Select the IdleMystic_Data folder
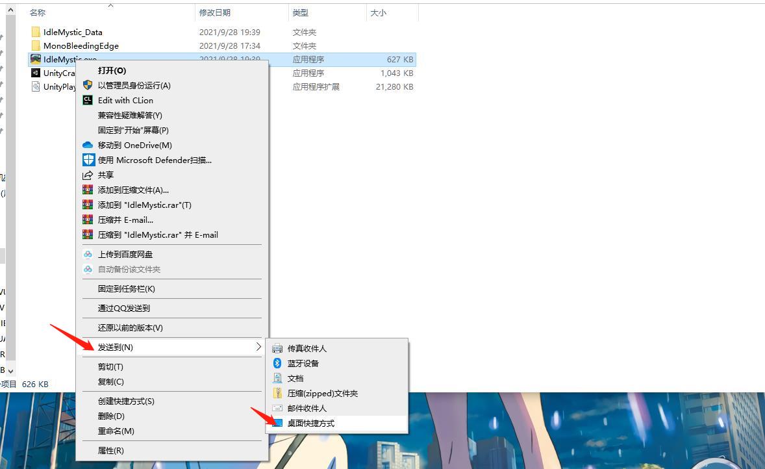Image resolution: width=765 pixels, height=469 pixels. [73, 32]
